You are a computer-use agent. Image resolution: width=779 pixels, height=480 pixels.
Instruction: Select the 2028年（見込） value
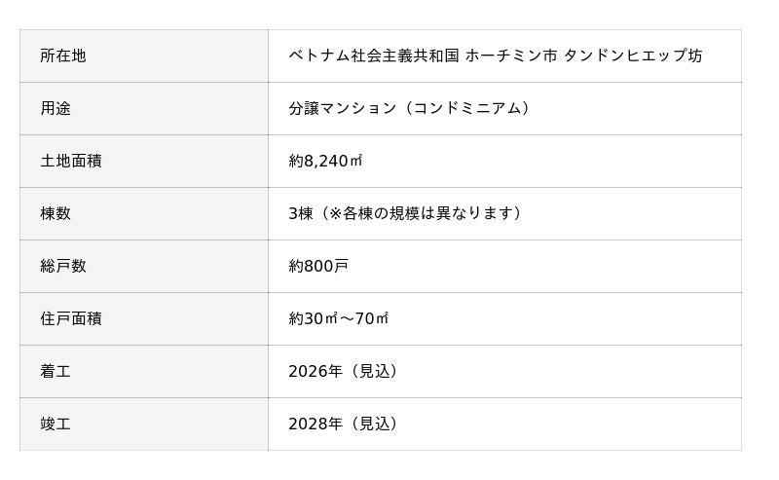point(344,425)
